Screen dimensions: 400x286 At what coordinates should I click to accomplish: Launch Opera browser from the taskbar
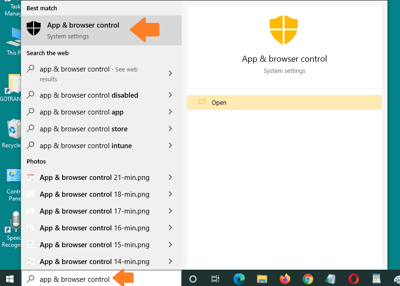pyautogui.click(x=353, y=279)
